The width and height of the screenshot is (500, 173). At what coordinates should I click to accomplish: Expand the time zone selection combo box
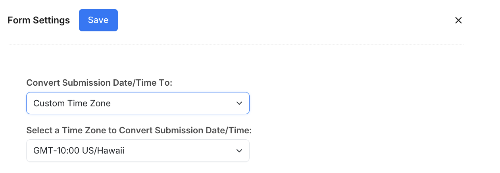(x=138, y=150)
